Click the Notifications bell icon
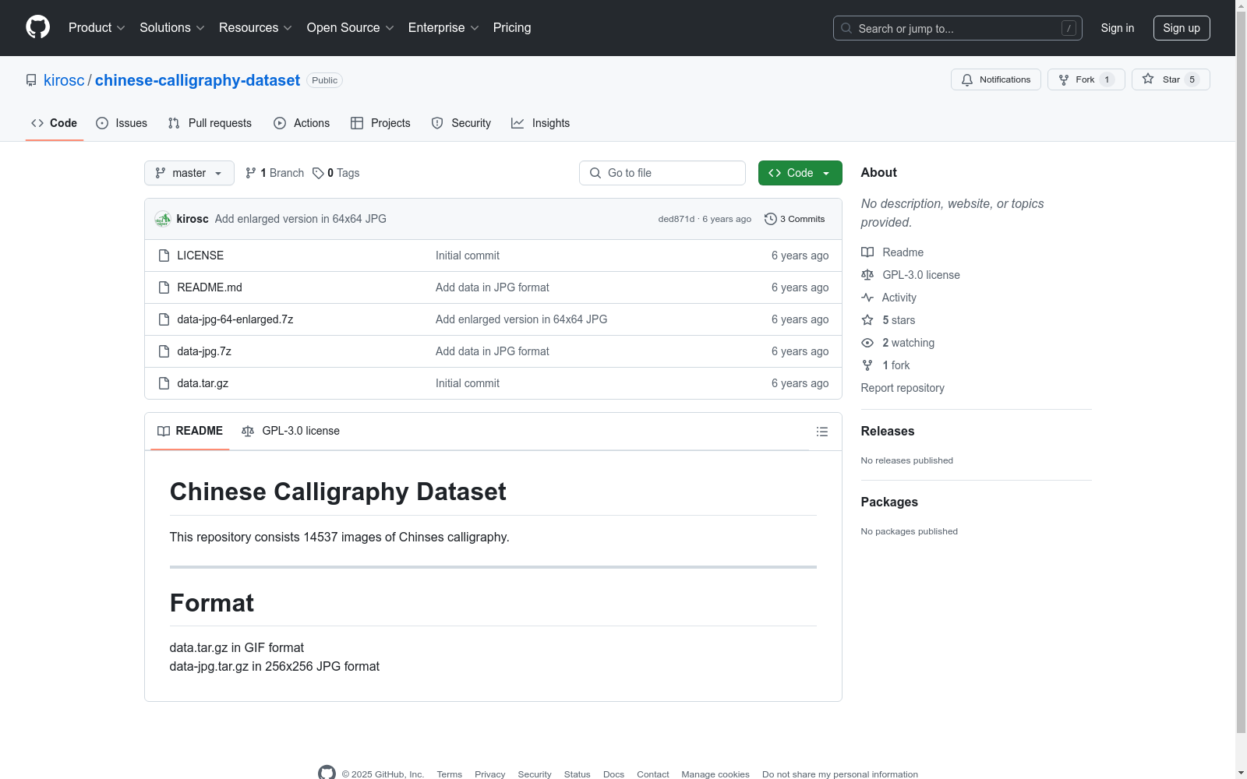Viewport: 1247px width, 779px height. coord(967,79)
